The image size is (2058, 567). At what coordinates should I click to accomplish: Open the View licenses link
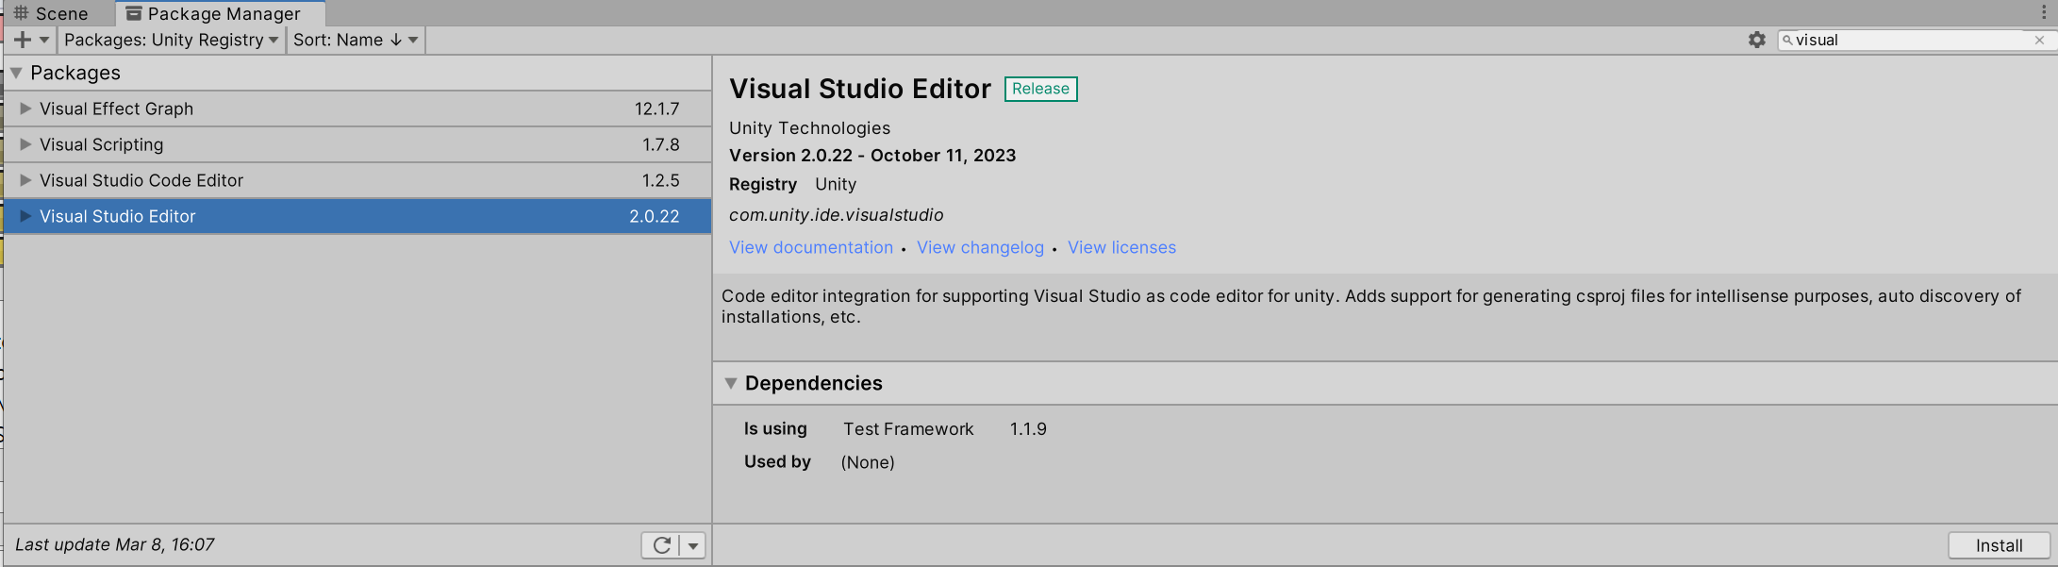[1121, 247]
